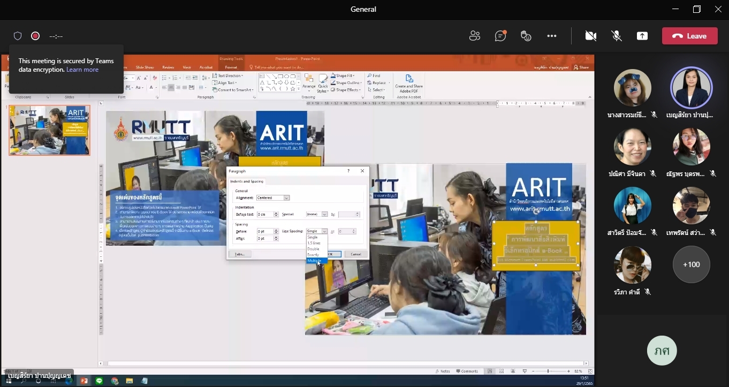
Task: Switch to Normal view in status bar
Action: coord(489,371)
